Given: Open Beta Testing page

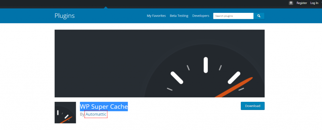Looking at the screenshot, I should [x=179, y=16].
